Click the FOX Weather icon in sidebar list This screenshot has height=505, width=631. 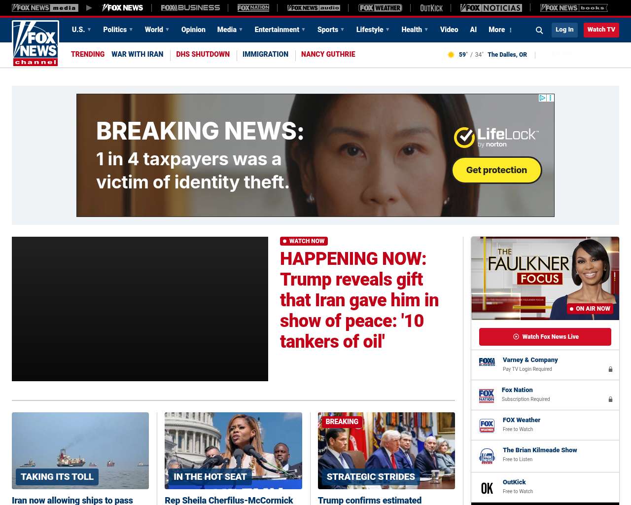pyautogui.click(x=487, y=426)
